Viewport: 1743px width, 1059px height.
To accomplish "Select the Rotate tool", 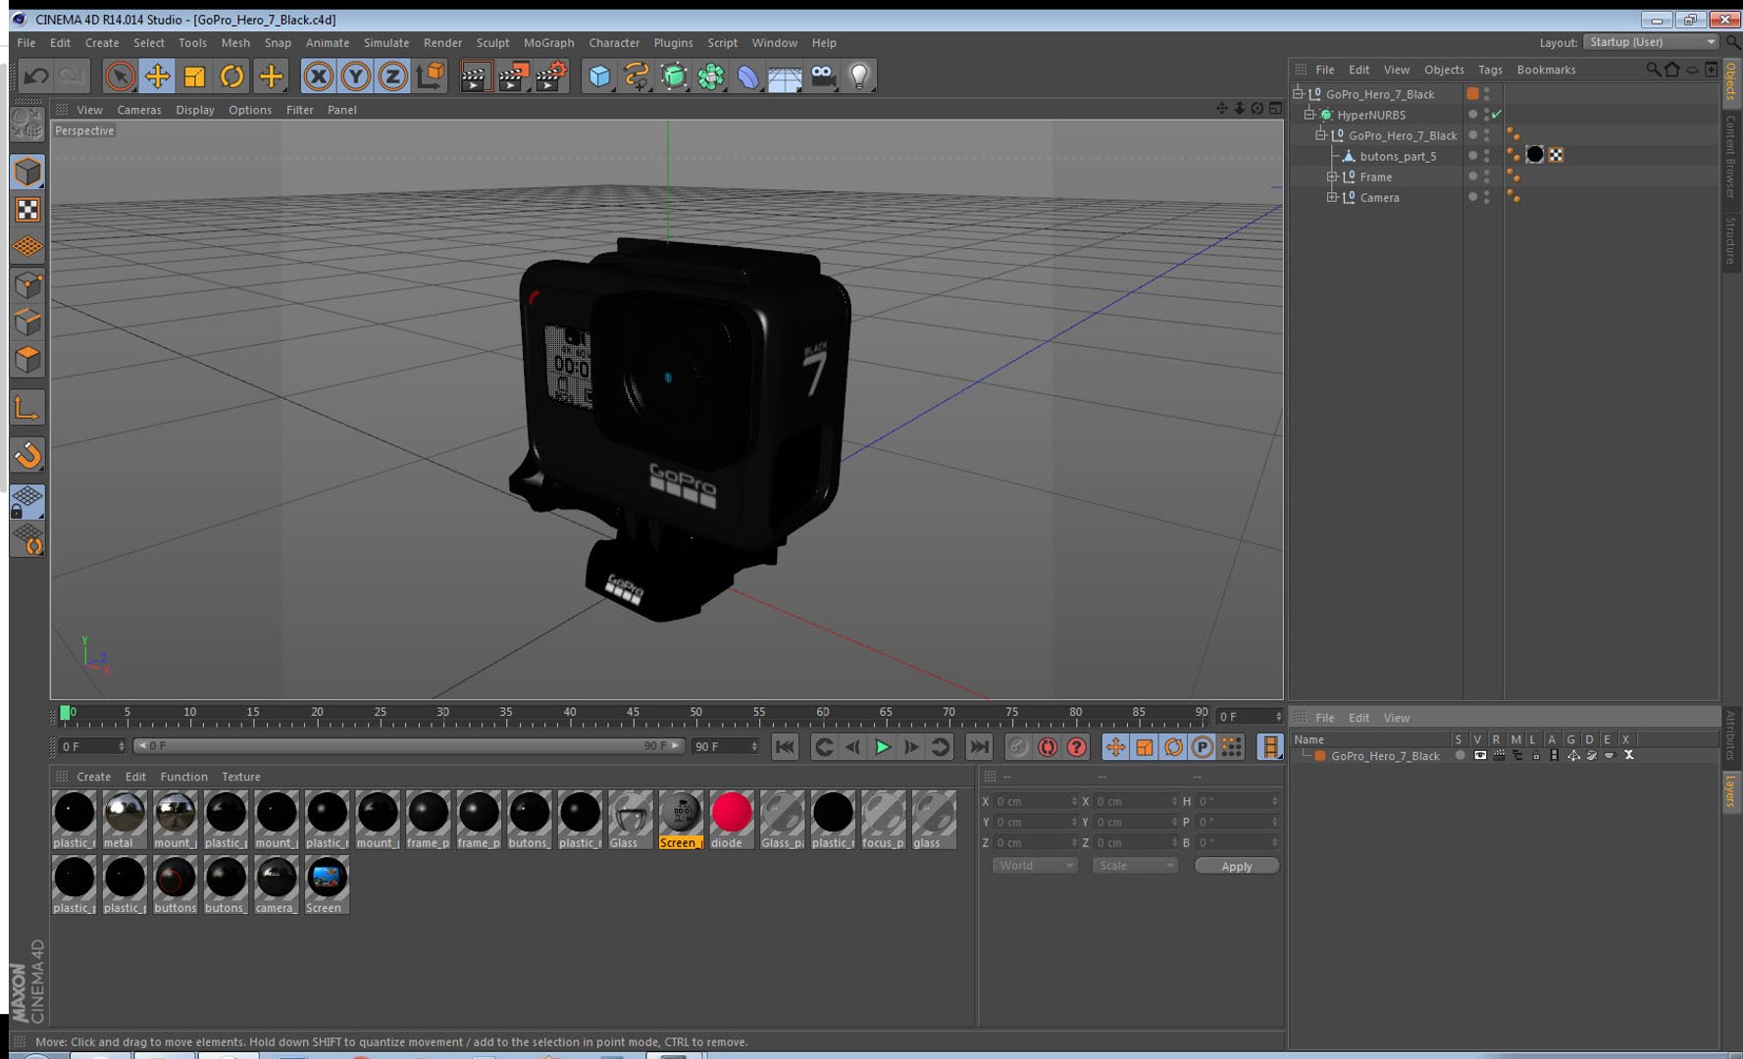I will [x=231, y=76].
